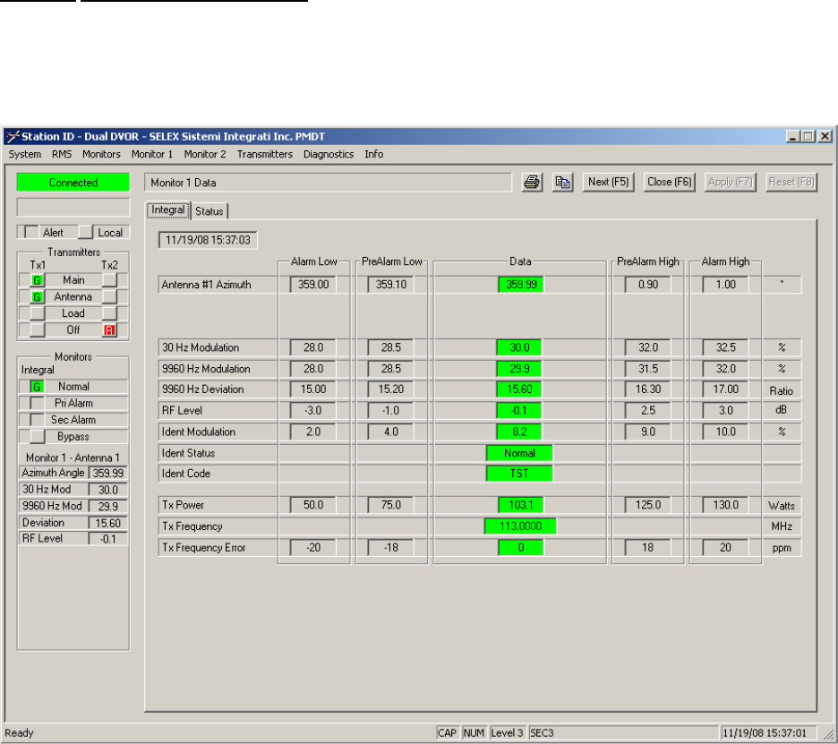838x744 pixels.
Task: Click 30 Hz Modulation Alarm High field 32.5
Action: [725, 347]
